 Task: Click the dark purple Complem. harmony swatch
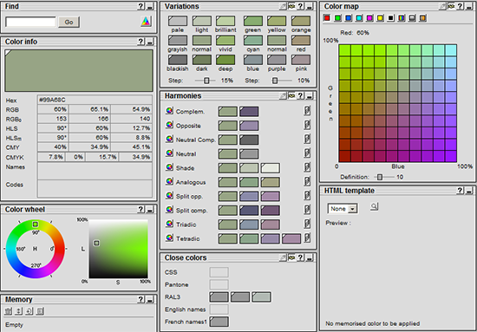[249, 111]
